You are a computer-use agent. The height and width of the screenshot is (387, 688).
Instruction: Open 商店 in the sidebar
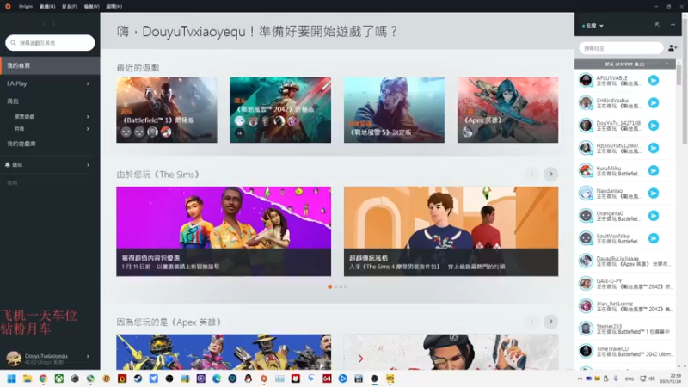pos(13,101)
